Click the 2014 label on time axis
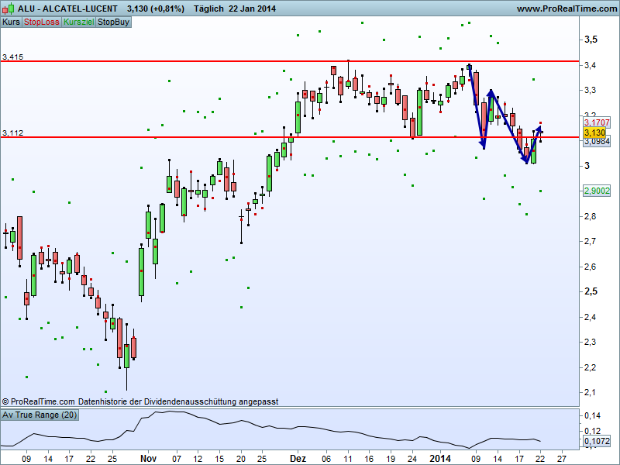This screenshot has height=465, width=620. pyautogui.click(x=440, y=459)
